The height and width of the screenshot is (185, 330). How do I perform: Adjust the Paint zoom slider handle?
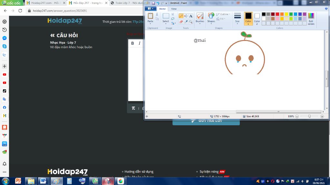[x=309, y=116]
